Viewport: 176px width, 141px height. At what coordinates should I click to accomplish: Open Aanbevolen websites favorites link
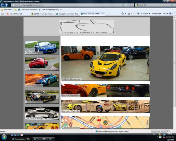point(28,10)
